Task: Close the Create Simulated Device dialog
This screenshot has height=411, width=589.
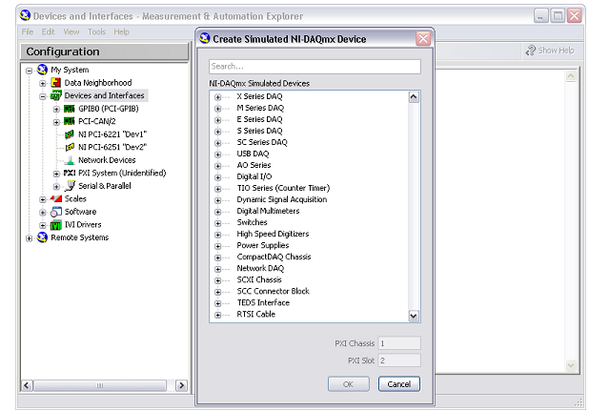Action: (x=423, y=38)
